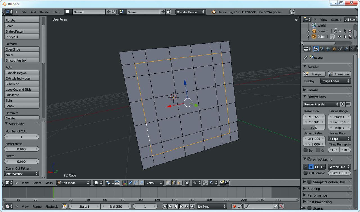This screenshot has height=212, width=360.
Task: Open the World properties tab globe icon
Action: [328, 49]
